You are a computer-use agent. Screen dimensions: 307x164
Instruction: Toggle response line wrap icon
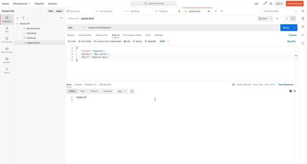point(132,91)
